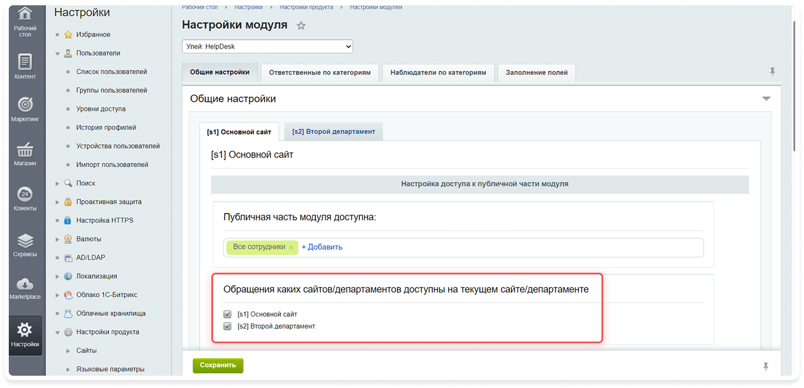
Task: Switch to Наблюдатели по категориям tab
Action: (438, 73)
